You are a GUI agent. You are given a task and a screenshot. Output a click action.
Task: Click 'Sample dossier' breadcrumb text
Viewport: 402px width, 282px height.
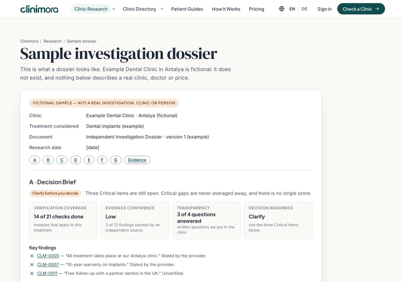pos(82,41)
